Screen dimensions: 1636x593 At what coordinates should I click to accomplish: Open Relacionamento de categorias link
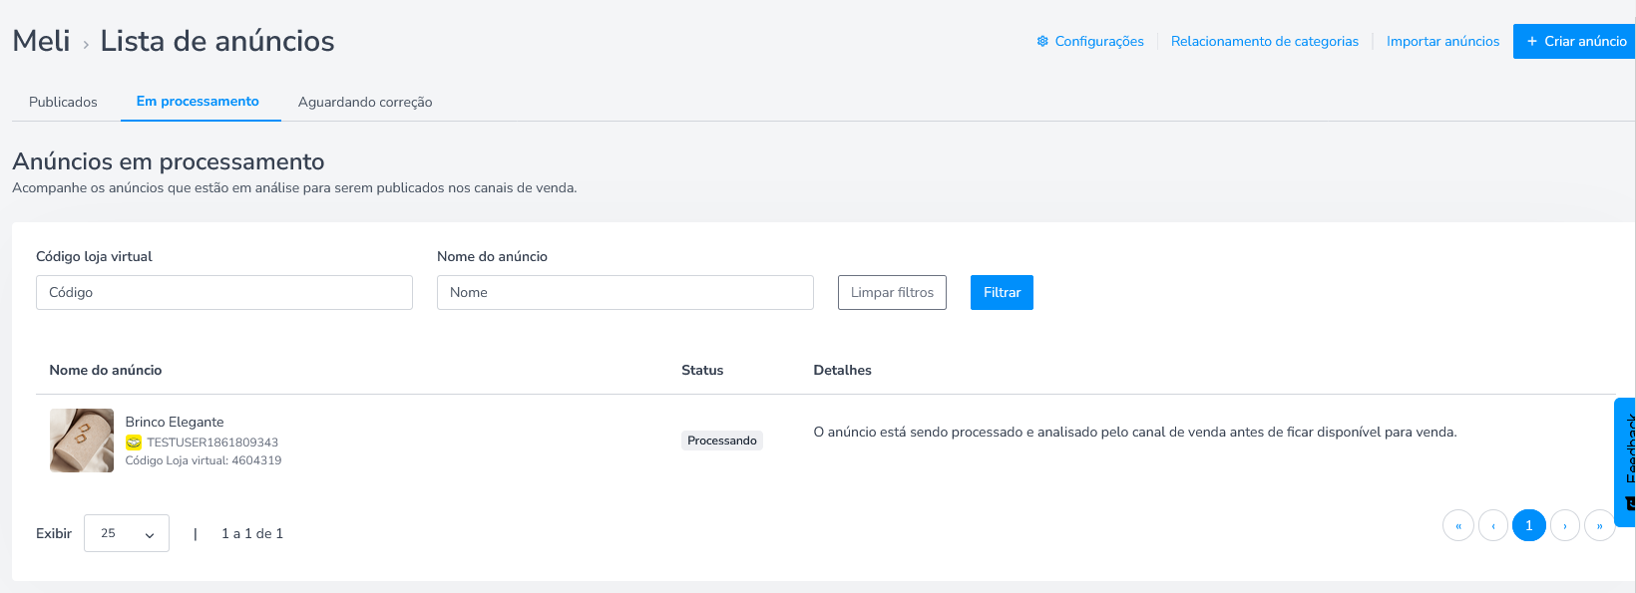point(1265,41)
